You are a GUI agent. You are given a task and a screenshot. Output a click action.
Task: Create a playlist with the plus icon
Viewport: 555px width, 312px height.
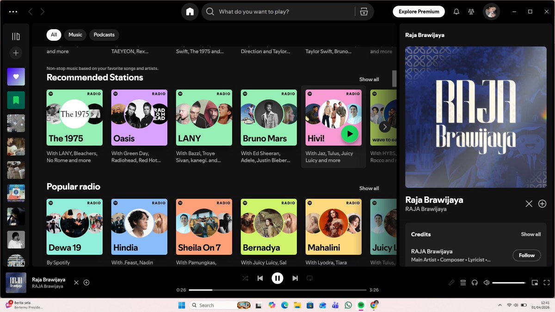16,53
